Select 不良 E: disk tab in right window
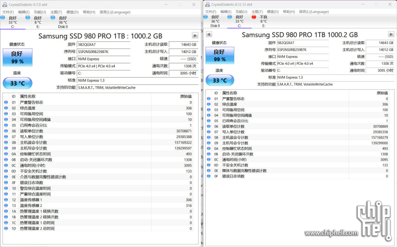This screenshot has height=247, width=397. [x=263, y=21]
